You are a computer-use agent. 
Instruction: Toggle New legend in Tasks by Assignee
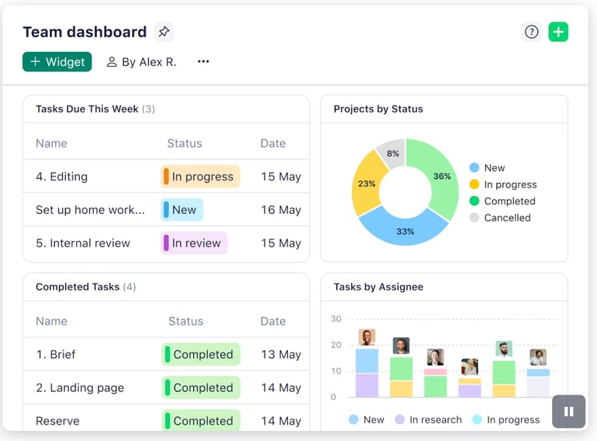coord(366,419)
